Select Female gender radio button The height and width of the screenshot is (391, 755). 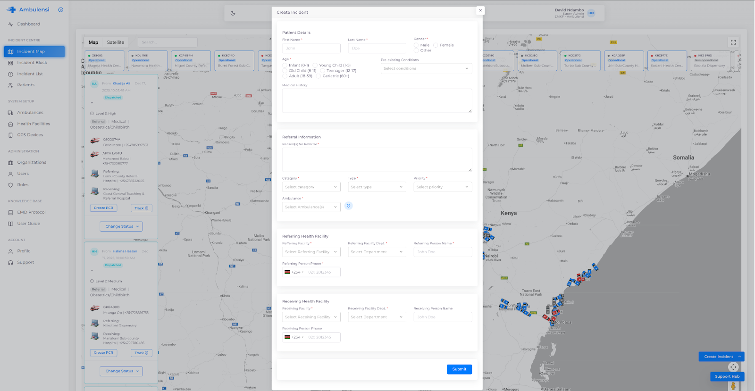(436, 45)
